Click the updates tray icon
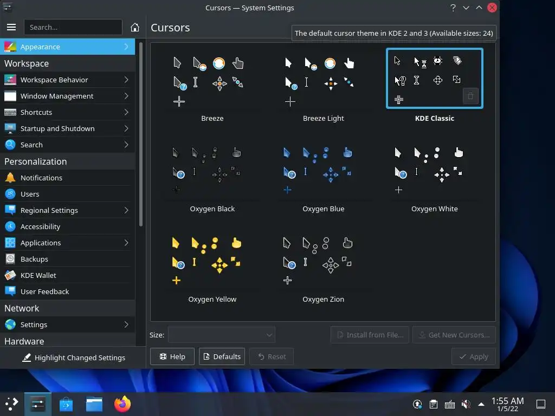555x416 pixels. [x=417, y=404]
